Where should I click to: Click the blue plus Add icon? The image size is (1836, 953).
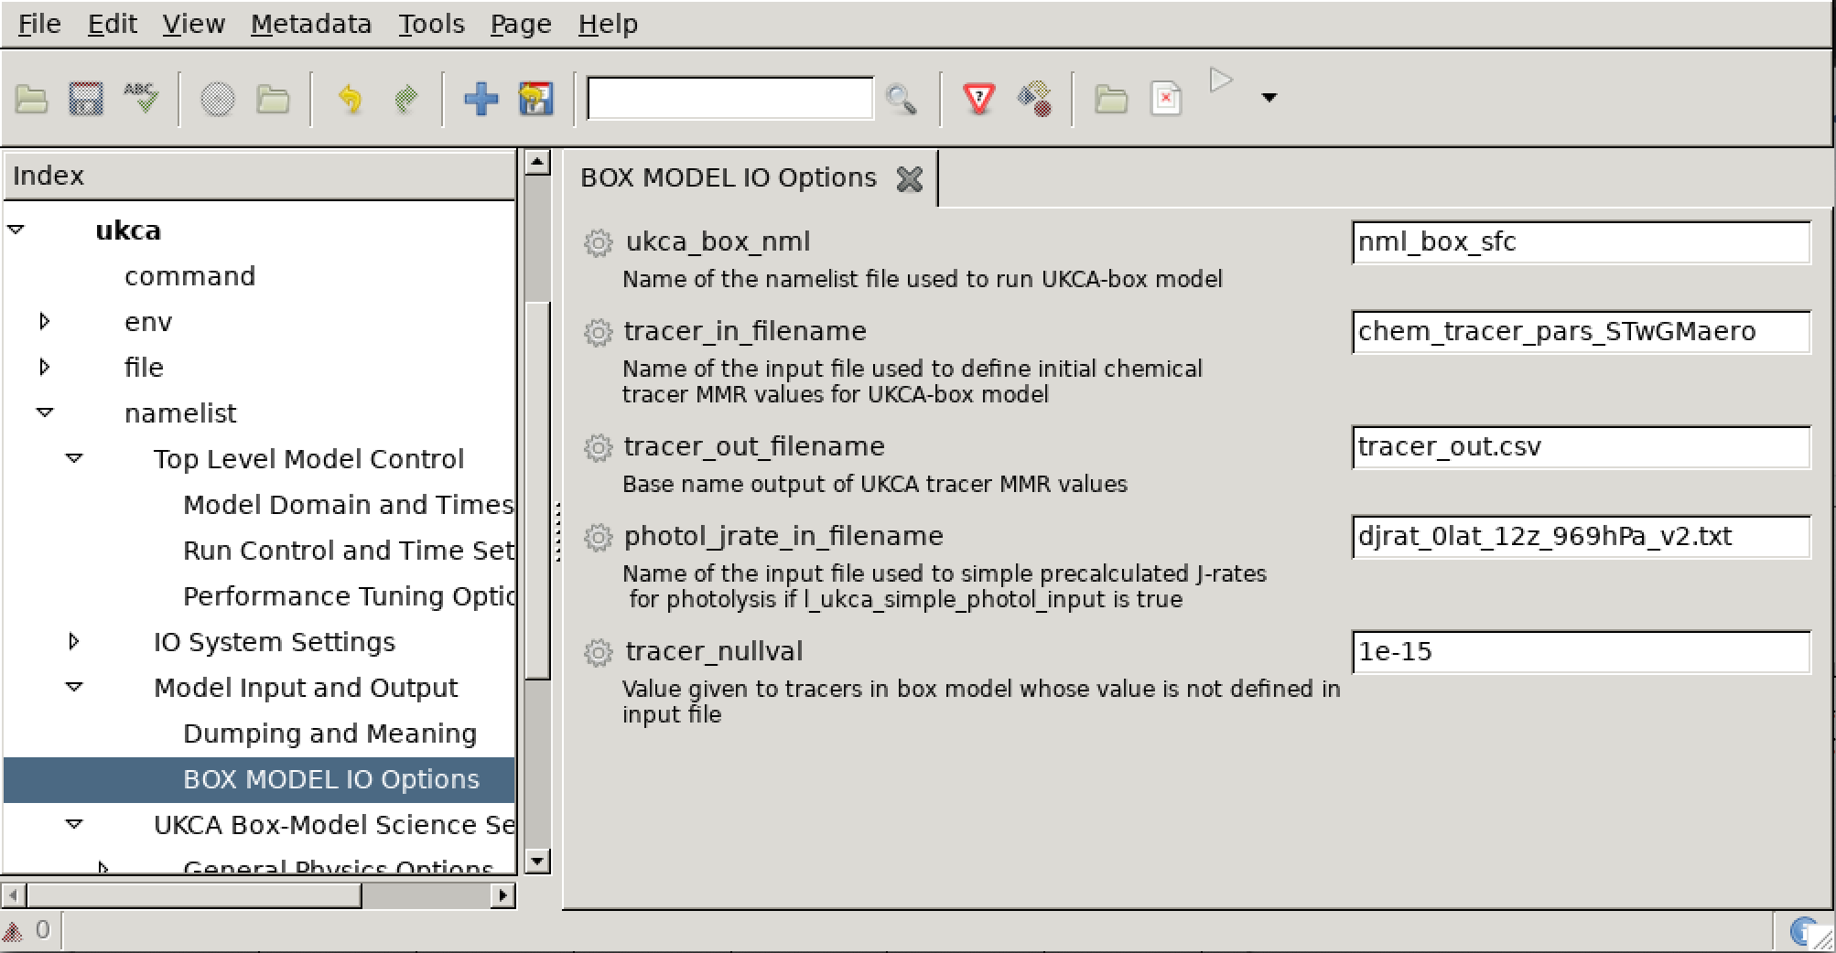481,99
